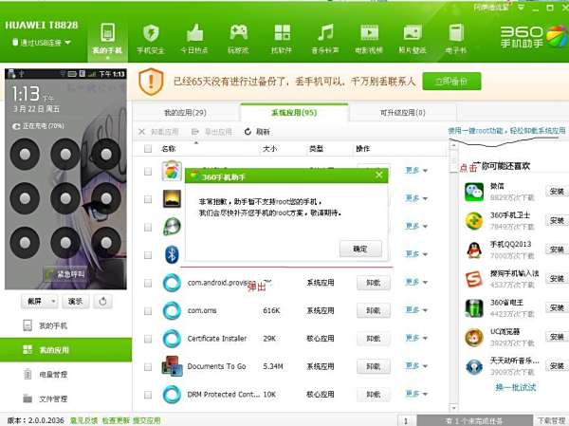Click the one-click root function link
The height and width of the screenshot is (426, 569).
(x=506, y=130)
